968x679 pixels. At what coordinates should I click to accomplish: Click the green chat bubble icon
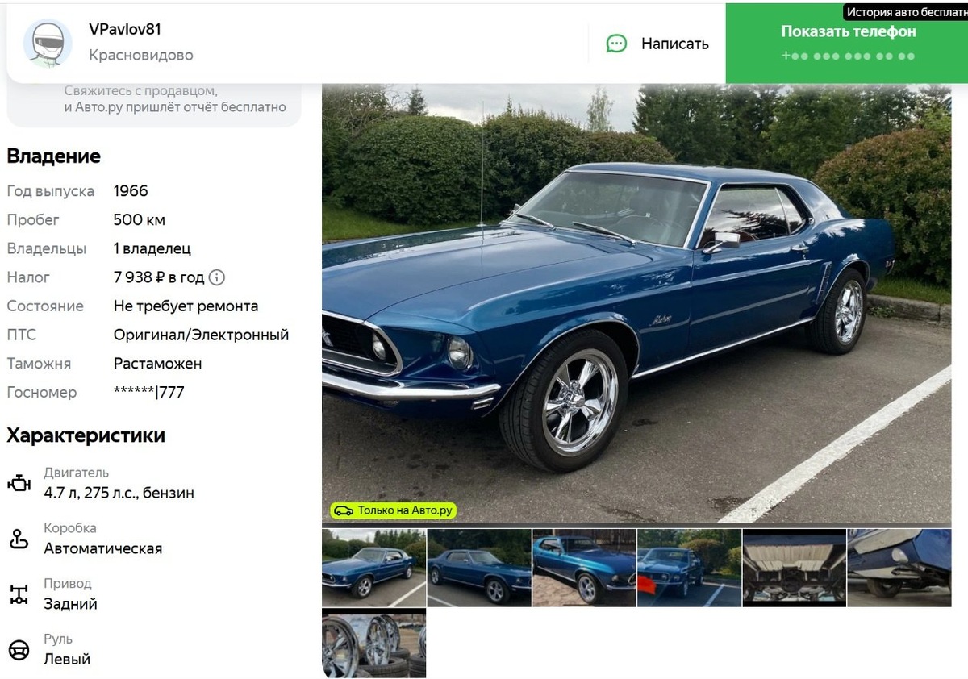pyautogui.click(x=616, y=44)
